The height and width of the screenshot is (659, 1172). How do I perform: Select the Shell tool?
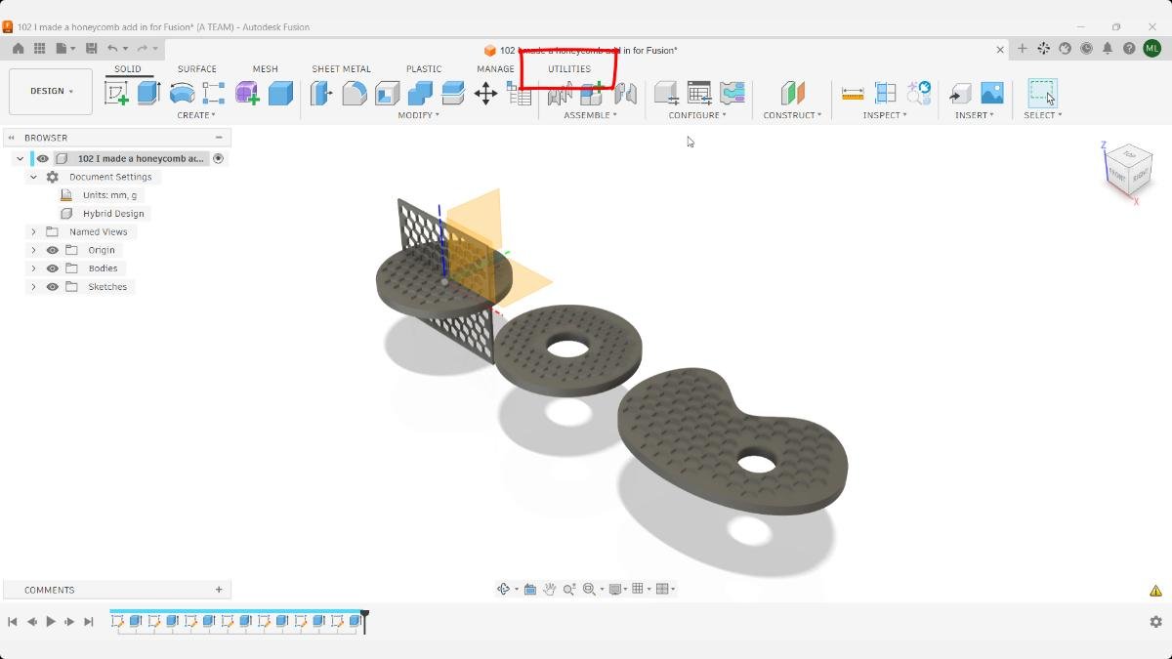[x=388, y=93]
